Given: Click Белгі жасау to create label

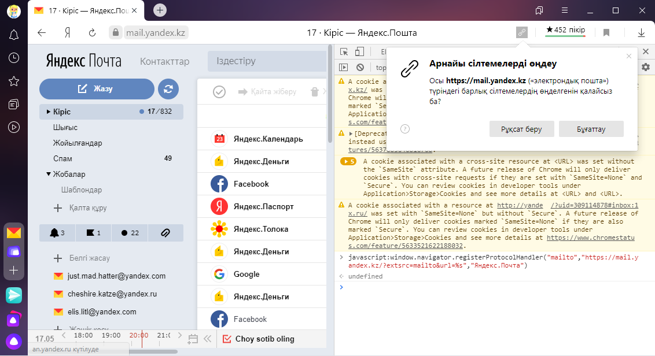Looking at the screenshot, I should click(82, 258).
